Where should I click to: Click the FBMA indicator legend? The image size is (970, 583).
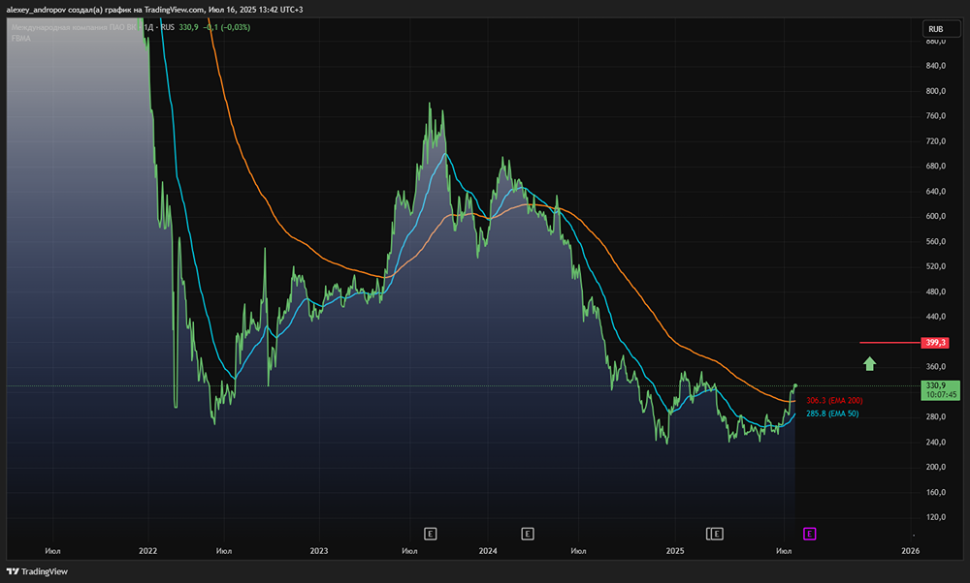tap(21, 39)
